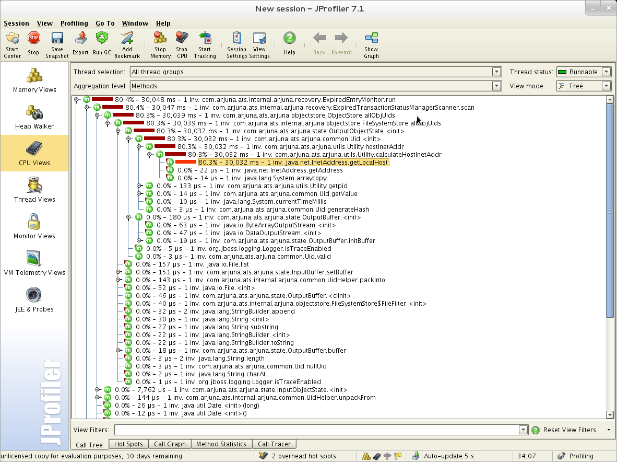The height and width of the screenshot is (462, 617).
Task: Expand the Utility.getpid tree node
Action: (139, 186)
